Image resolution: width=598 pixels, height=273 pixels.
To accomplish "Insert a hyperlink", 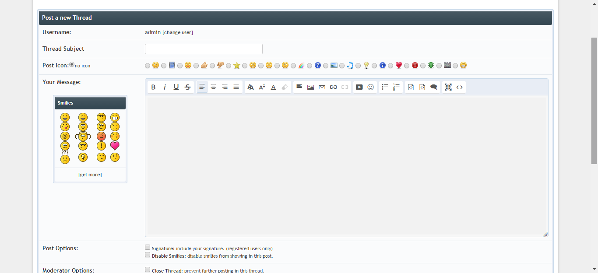I will [x=333, y=87].
